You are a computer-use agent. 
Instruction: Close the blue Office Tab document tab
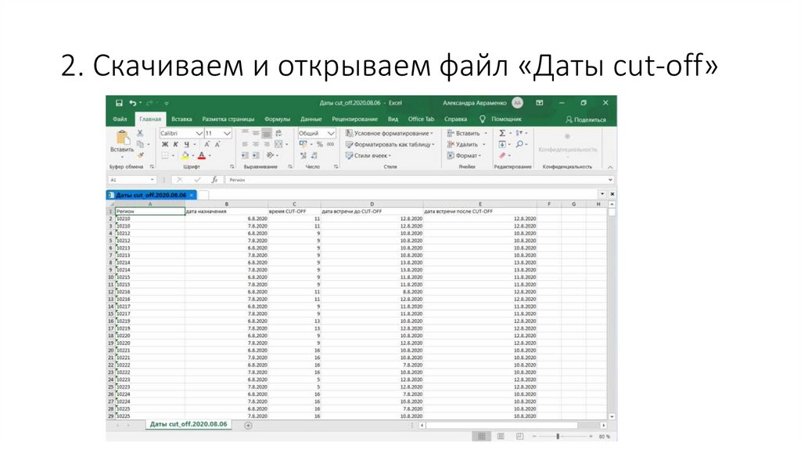point(192,195)
